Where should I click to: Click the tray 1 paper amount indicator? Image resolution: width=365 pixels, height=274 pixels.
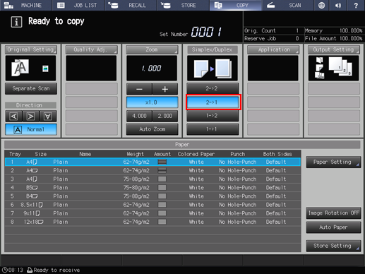coord(162,162)
